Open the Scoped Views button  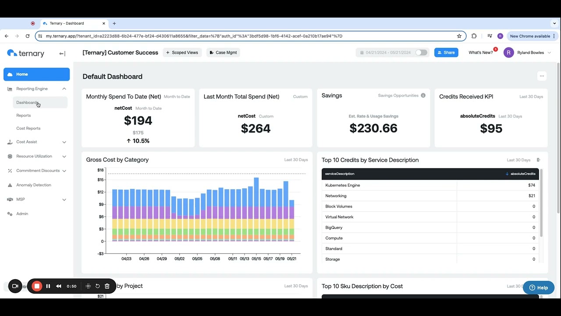(182, 53)
